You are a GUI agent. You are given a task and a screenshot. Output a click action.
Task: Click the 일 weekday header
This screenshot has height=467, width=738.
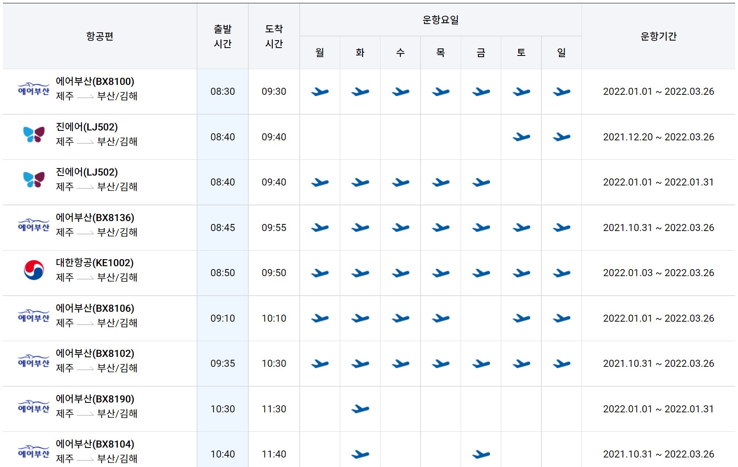[x=561, y=52]
